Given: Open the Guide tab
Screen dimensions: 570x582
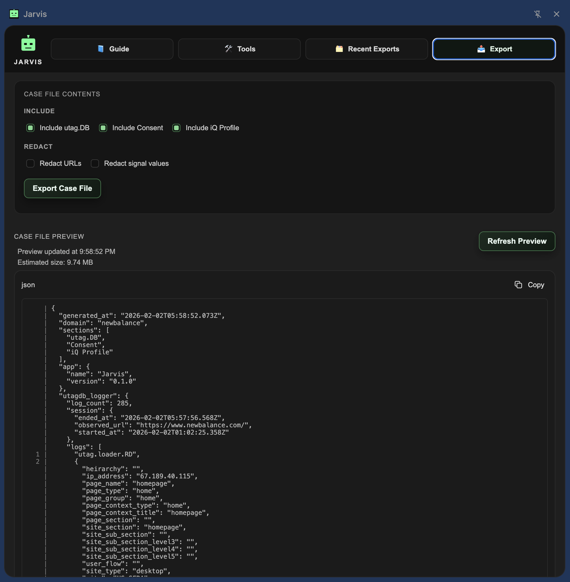Looking at the screenshot, I should tap(112, 49).
